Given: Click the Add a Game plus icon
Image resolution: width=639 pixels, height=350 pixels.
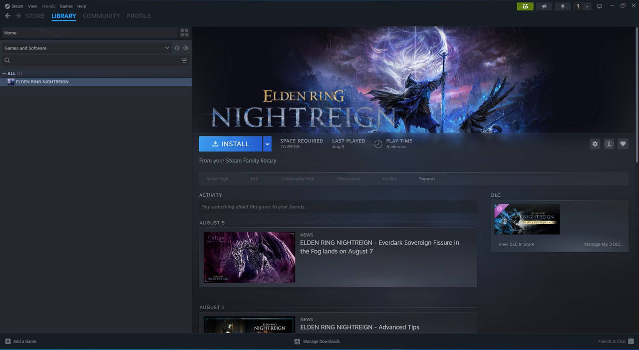Looking at the screenshot, I should pyautogui.click(x=7, y=342).
